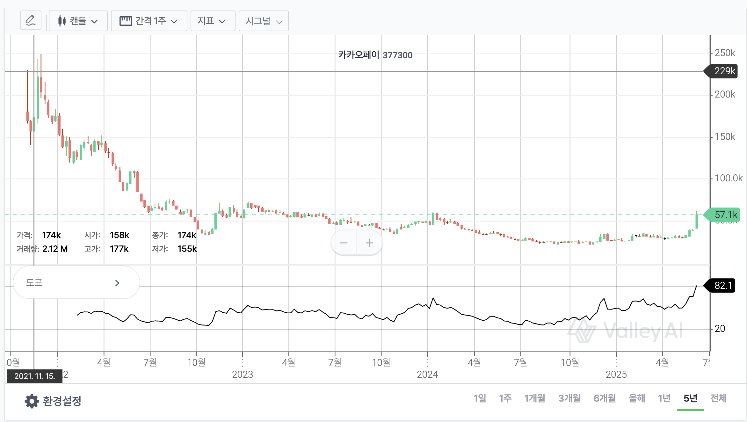Zoom out with the minus button
This screenshot has width=747, height=422.
click(344, 243)
